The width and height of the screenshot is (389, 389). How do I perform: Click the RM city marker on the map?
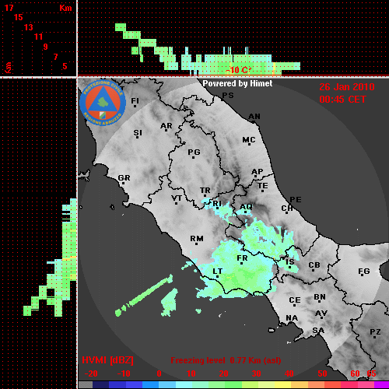click(197, 244)
